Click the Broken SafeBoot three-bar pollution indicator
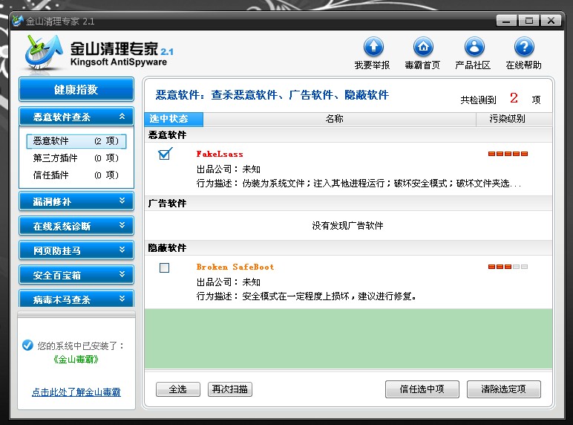This screenshot has width=573, height=425. [508, 267]
